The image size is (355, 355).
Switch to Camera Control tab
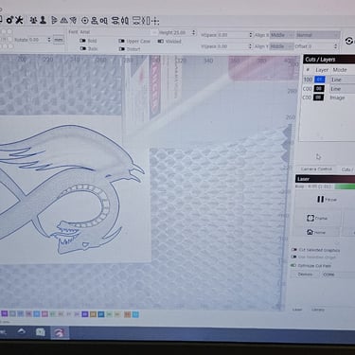click(316, 169)
